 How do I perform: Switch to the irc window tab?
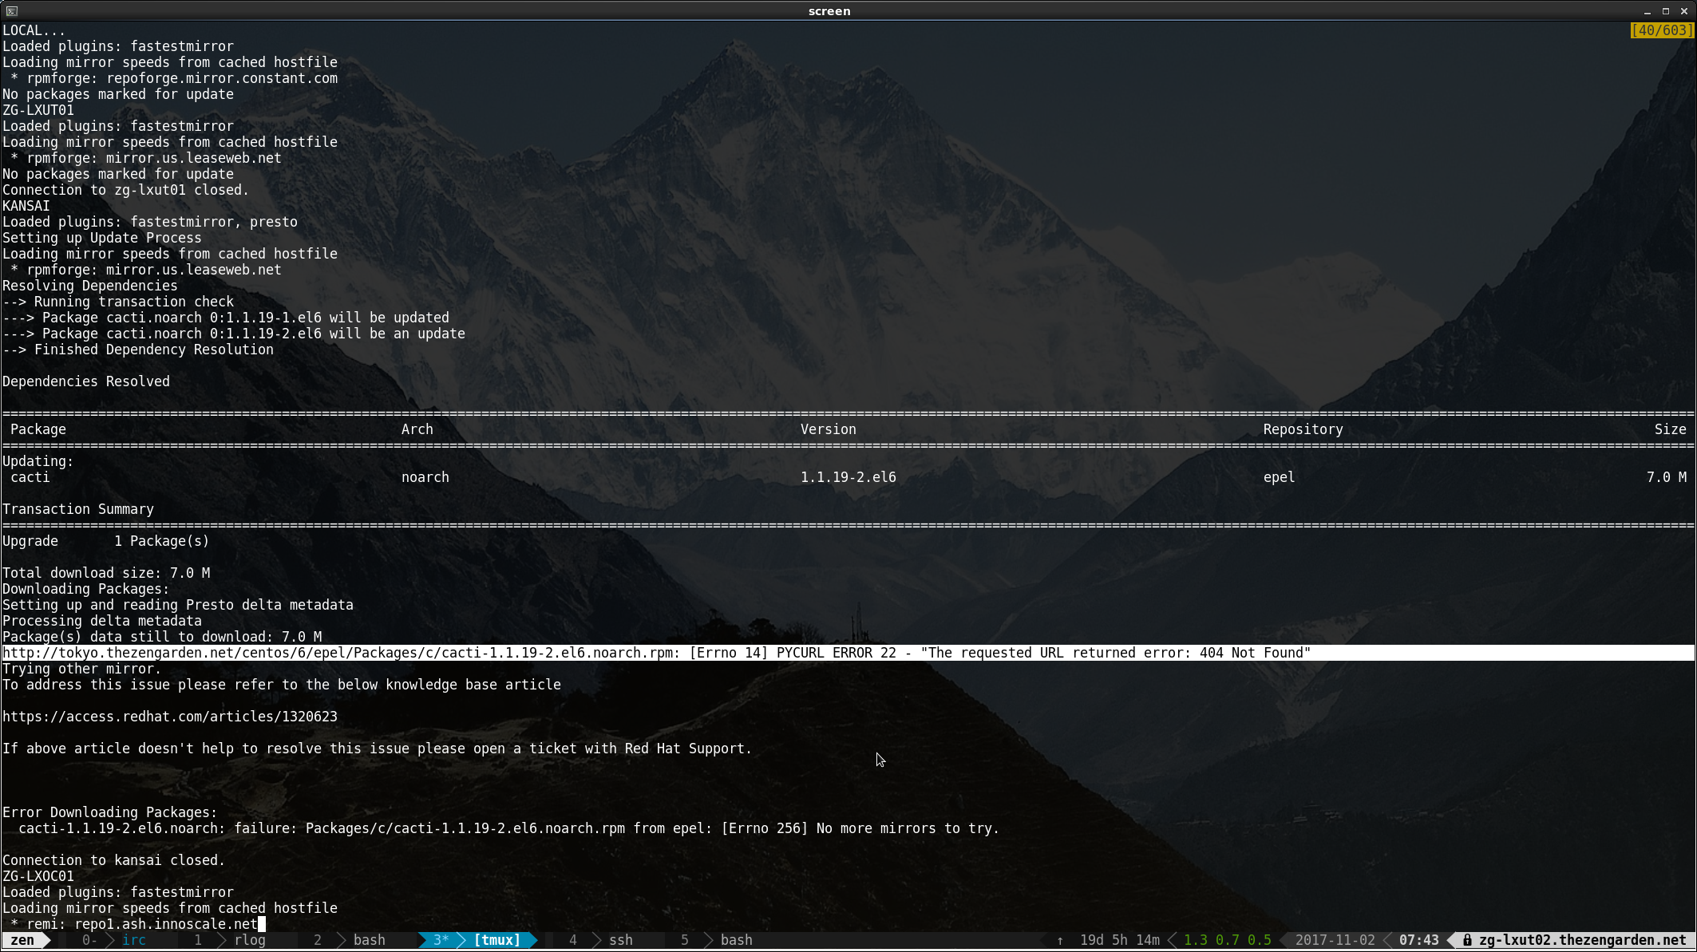pyautogui.click(x=134, y=940)
